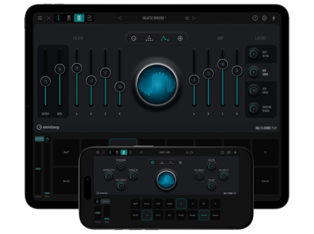Screen dimensions: 314x234
Task: Click the PITCH wheel on the tablet
Action: [x=38, y=169]
